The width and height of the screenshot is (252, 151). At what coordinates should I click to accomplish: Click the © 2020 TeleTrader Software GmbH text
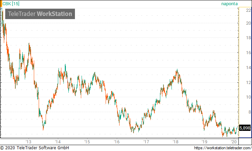click(x=35, y=148)
